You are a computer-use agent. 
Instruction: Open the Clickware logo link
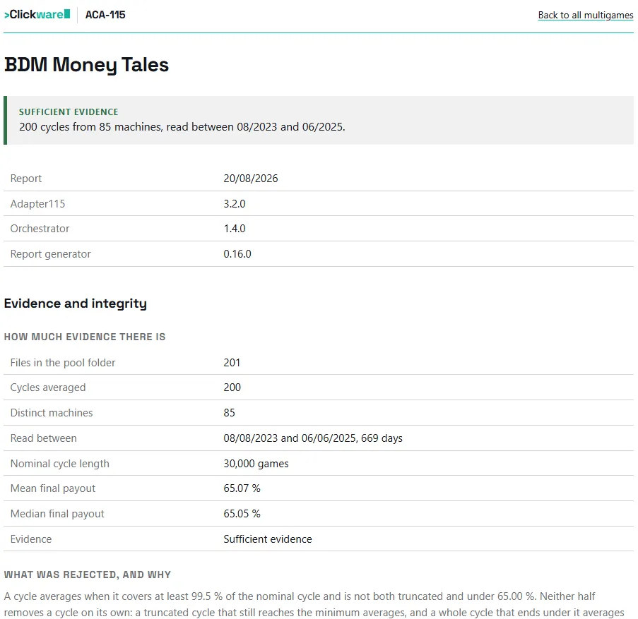pos(37,15)
